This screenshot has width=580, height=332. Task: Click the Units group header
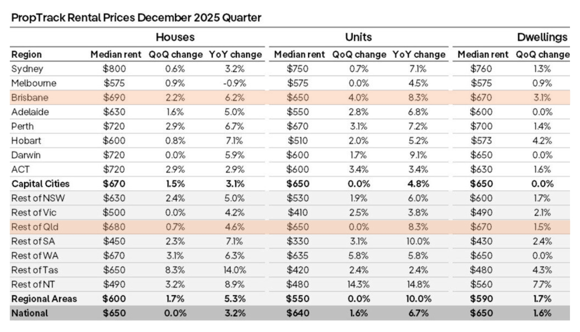click(x=358, y=37)
